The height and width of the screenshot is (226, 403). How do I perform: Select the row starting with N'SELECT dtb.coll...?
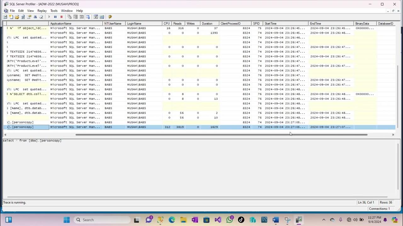(x=199, y=94)
